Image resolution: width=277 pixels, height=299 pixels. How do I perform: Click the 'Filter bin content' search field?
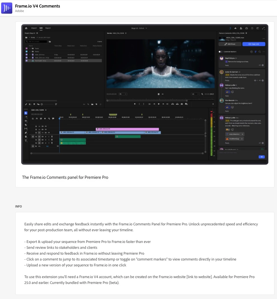[36, 42]
